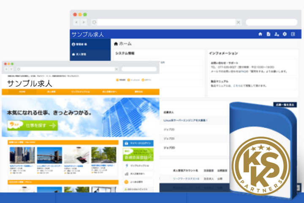Screen dimensions: 304x203
Task: Select HOME in orange navigation bar
Action: [x=22, y=92]
